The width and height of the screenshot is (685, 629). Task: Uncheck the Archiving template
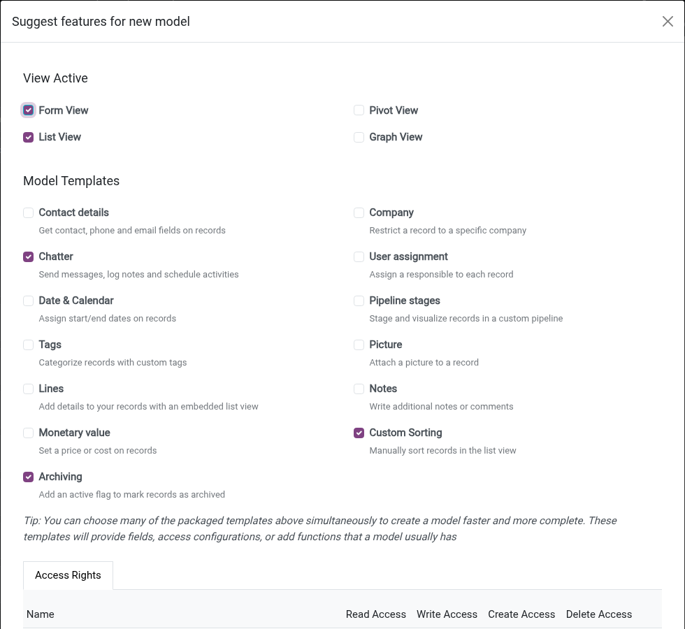pos(29,477)
